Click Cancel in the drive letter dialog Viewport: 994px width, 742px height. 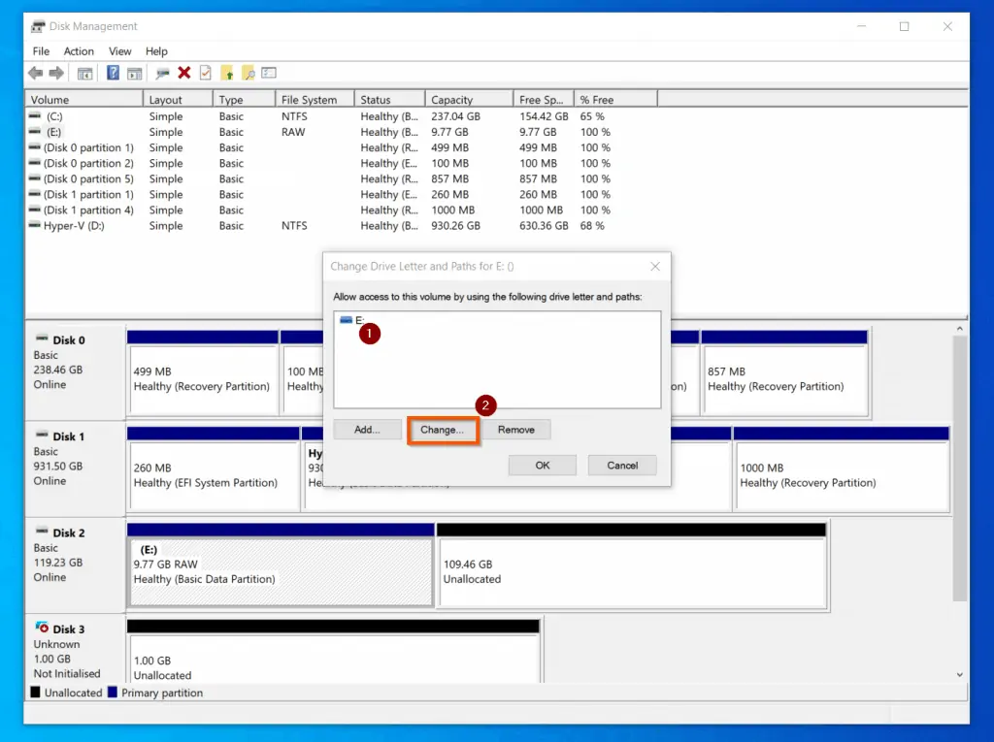pos(622,466)
